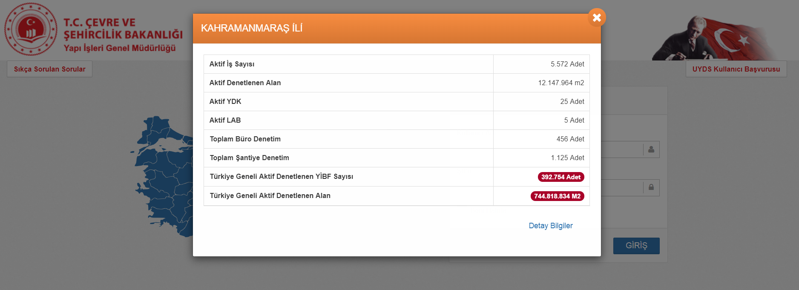Click the user icon in username field

(651, 149)
